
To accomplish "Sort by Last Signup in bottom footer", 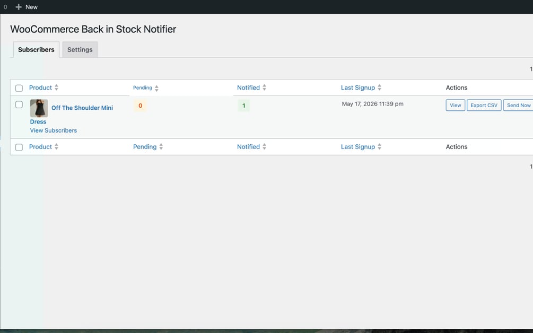I will pos(357,147).
